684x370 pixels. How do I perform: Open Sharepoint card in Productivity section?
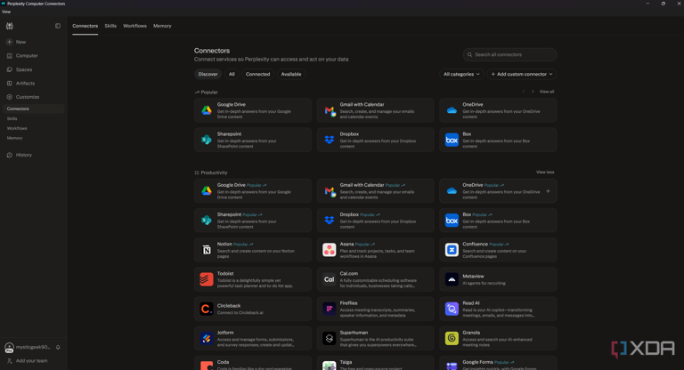(253, 221)
